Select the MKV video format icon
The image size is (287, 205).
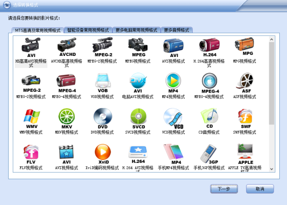tap(67, 117)
